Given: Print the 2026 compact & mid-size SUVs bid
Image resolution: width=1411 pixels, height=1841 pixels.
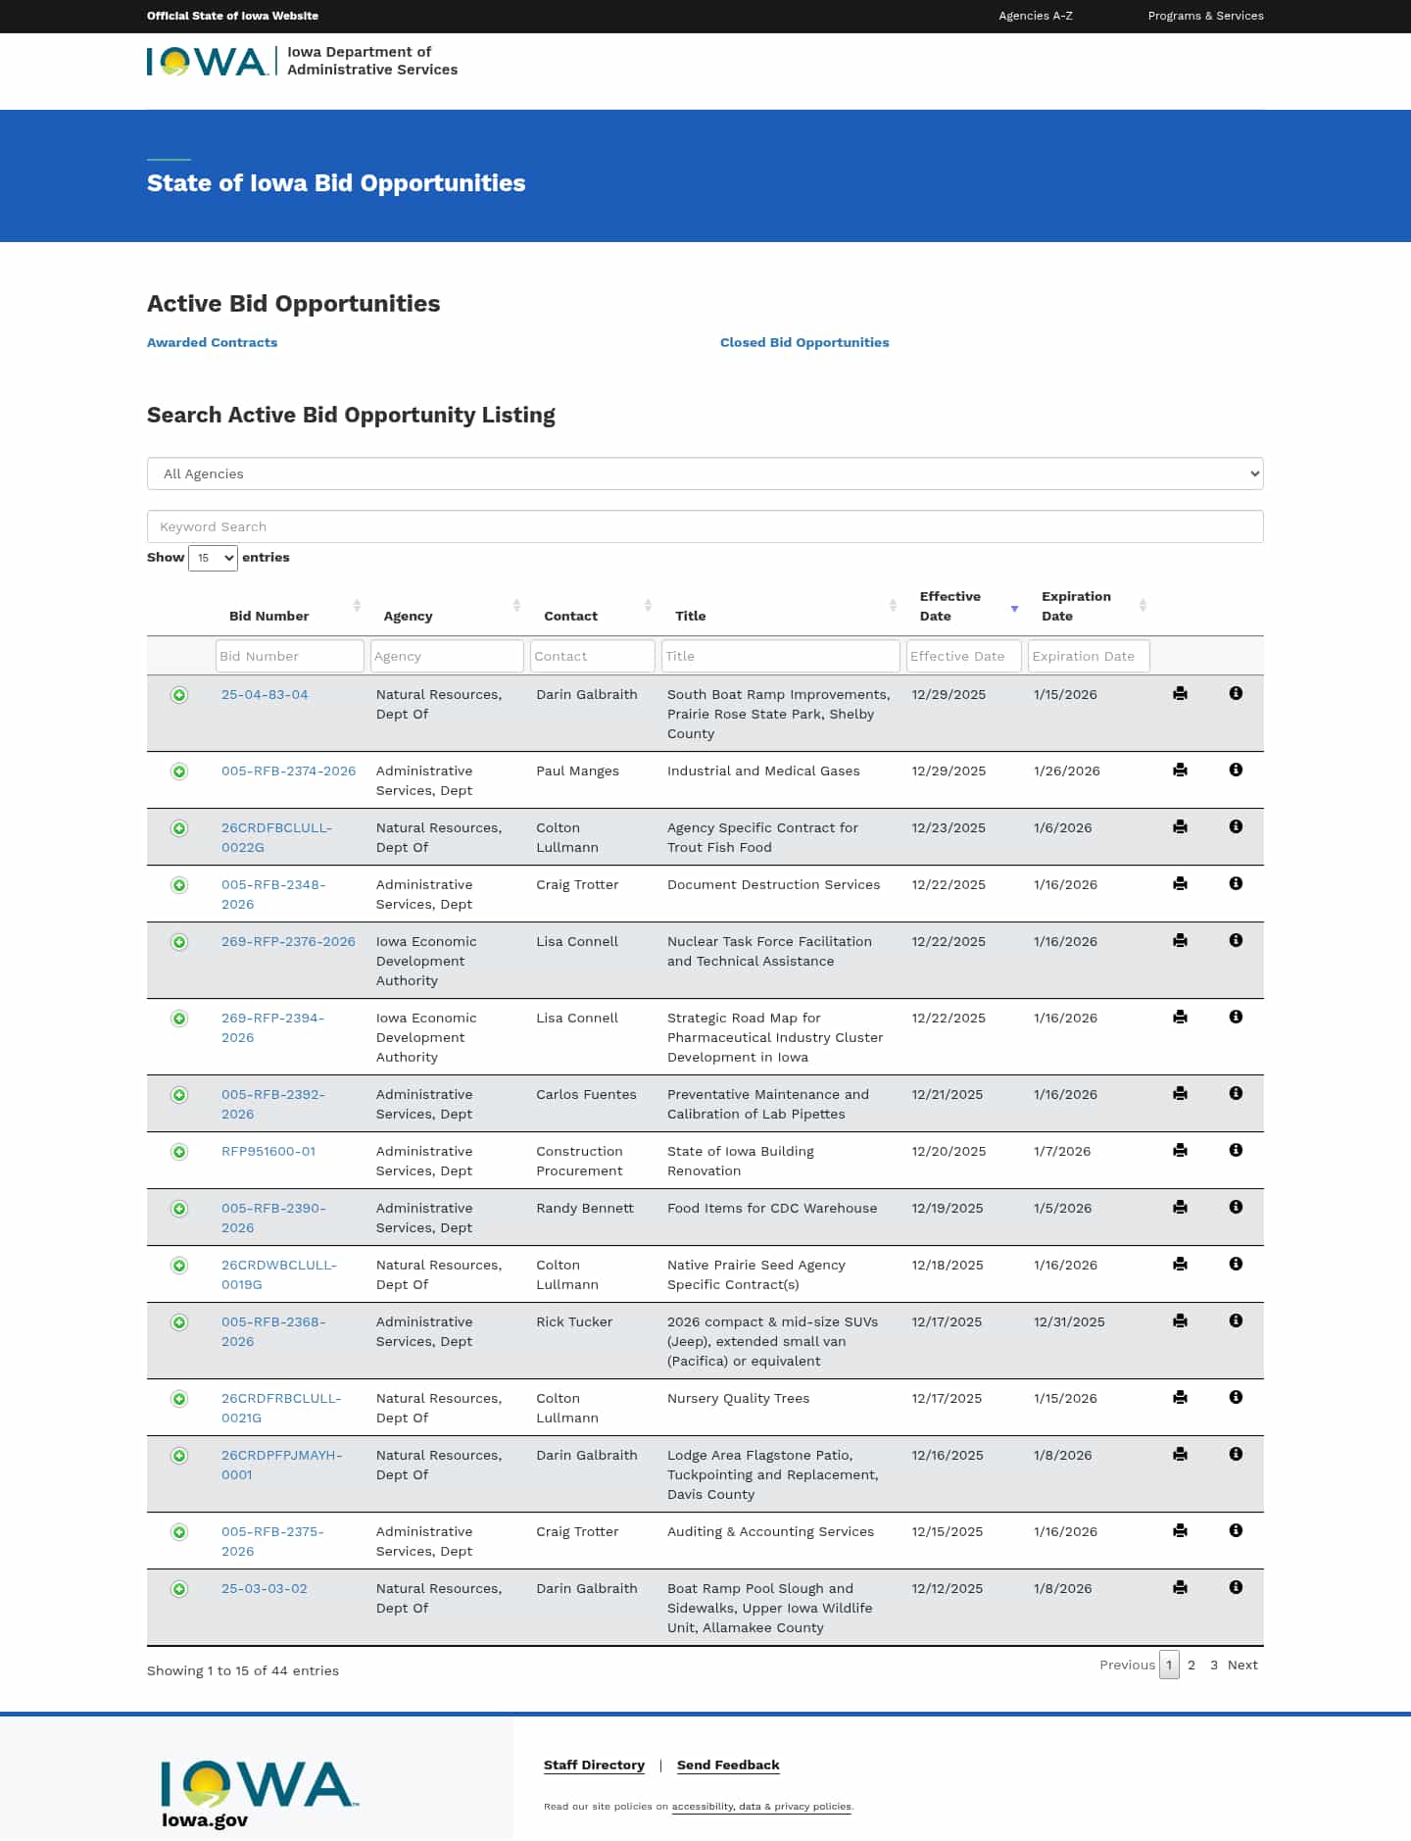Looking at the screenshot, I should [x=1180, y=1320].
